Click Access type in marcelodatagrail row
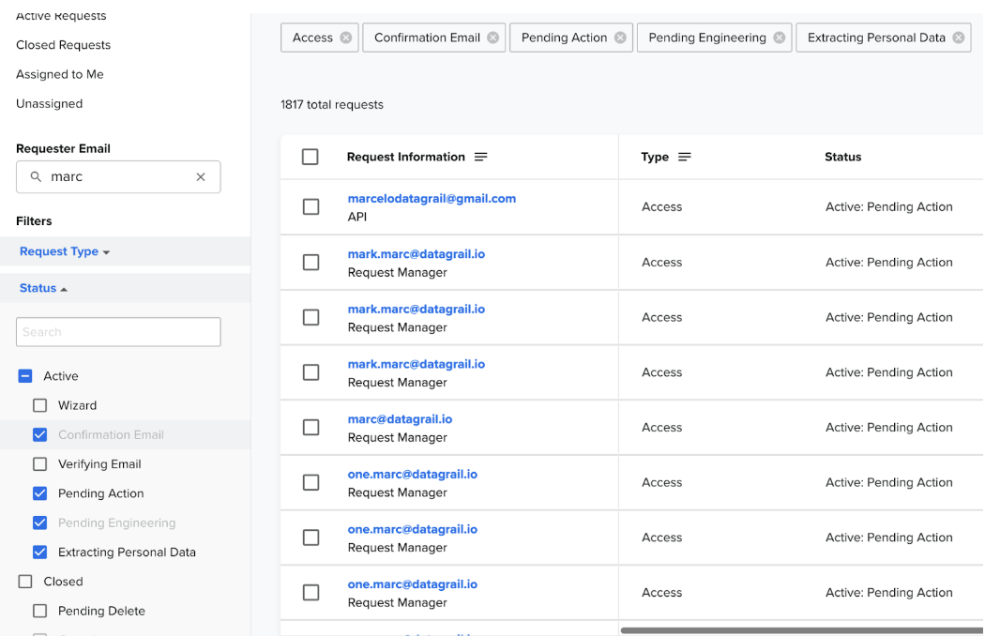This screenshot has width=985, height=636. tap(661, 206)
